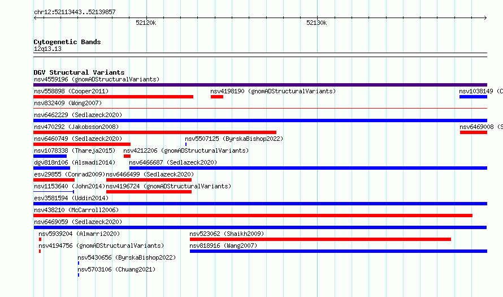Viewport: 503px width, 297px height.
Task: Open nsv5939204 (Almarri2020) label
Action: pyautogui.click(x=79, y=234)
